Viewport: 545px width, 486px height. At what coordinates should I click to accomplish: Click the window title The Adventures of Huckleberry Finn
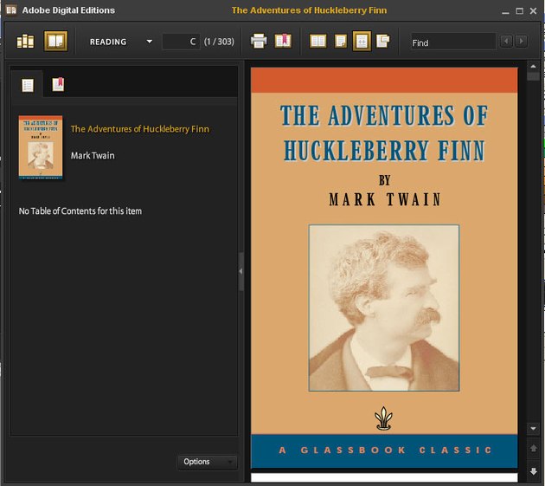point(309,10)
